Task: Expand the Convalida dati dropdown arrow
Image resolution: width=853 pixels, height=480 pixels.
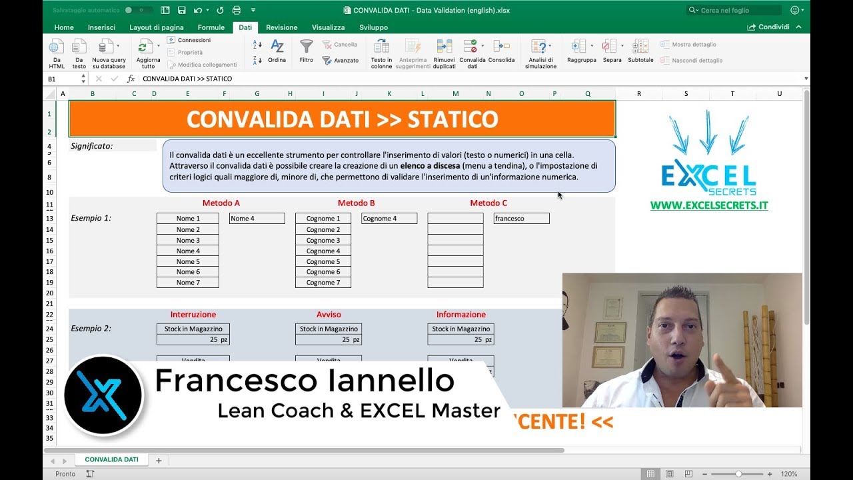Action: [x=482, y=46]
